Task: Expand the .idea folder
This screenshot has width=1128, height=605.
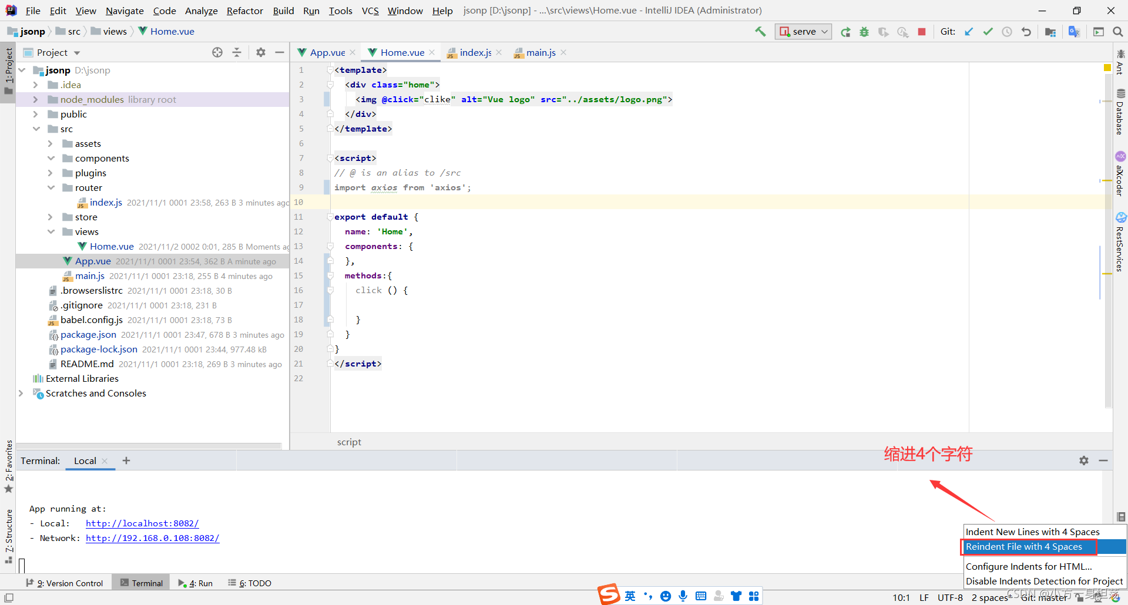Action: pos(36,85)
